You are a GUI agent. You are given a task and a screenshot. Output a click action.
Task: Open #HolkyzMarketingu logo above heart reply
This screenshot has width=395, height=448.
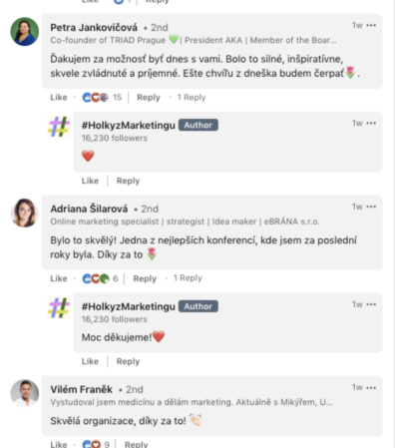(59, 127)
